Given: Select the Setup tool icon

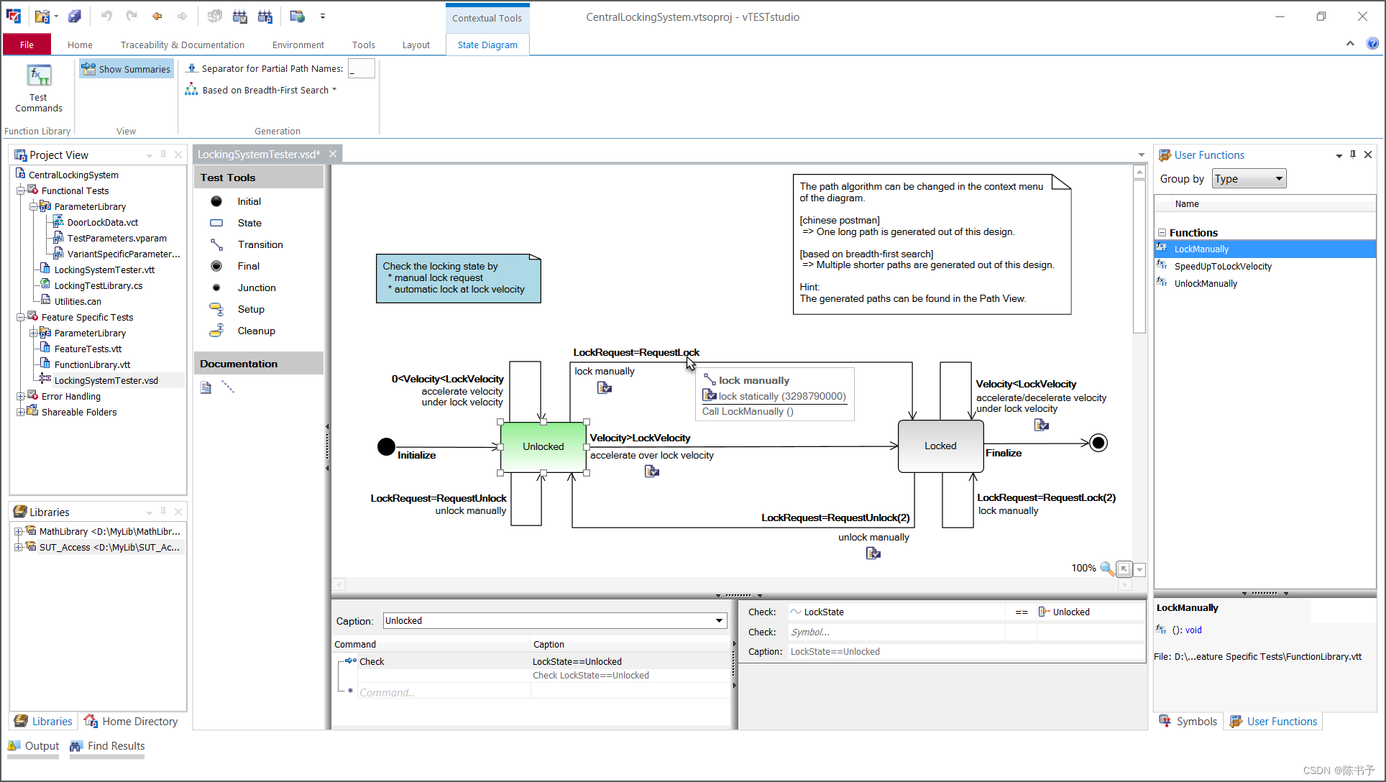Looking at the screenshot, I should pyautogui.click(x=215, y=308).
